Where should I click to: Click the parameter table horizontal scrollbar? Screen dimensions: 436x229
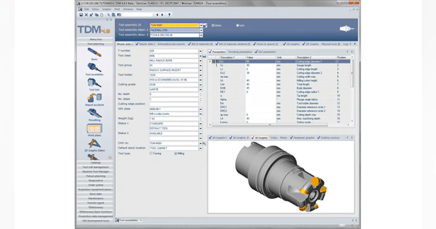pos(270,125)
